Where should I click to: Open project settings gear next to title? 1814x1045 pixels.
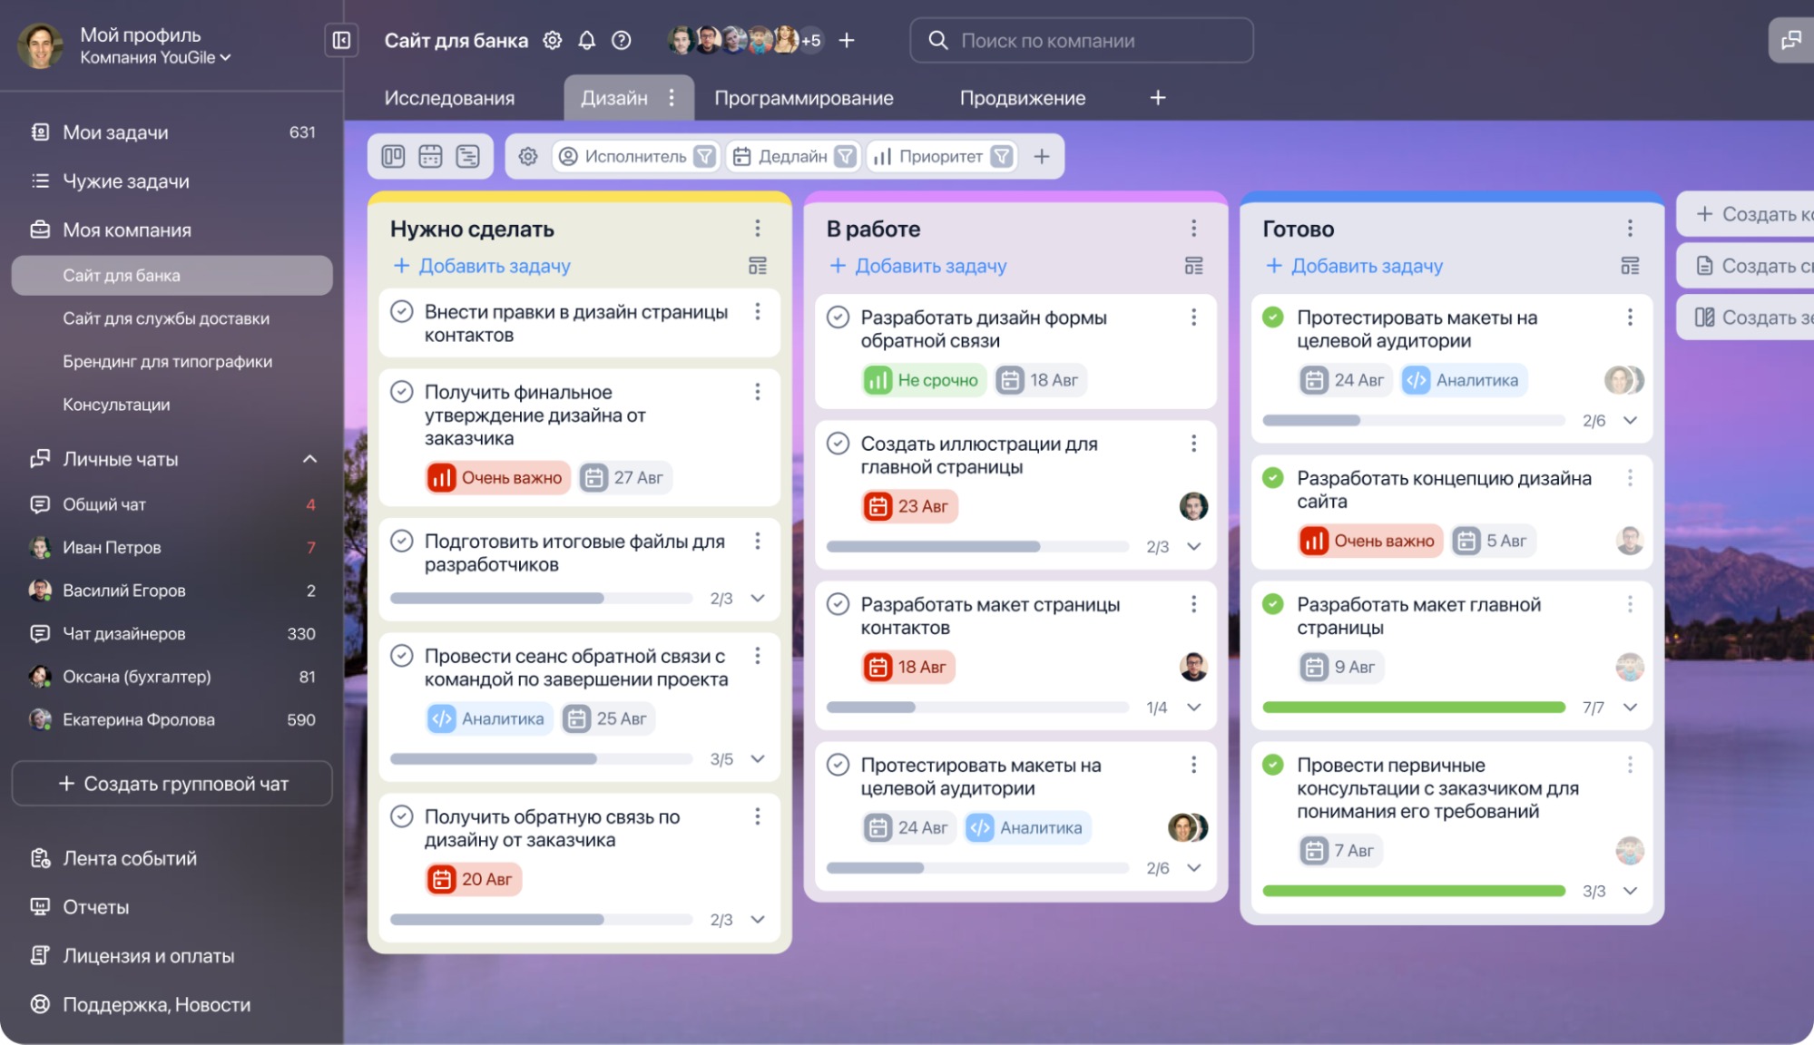click(x=552, y=40)
